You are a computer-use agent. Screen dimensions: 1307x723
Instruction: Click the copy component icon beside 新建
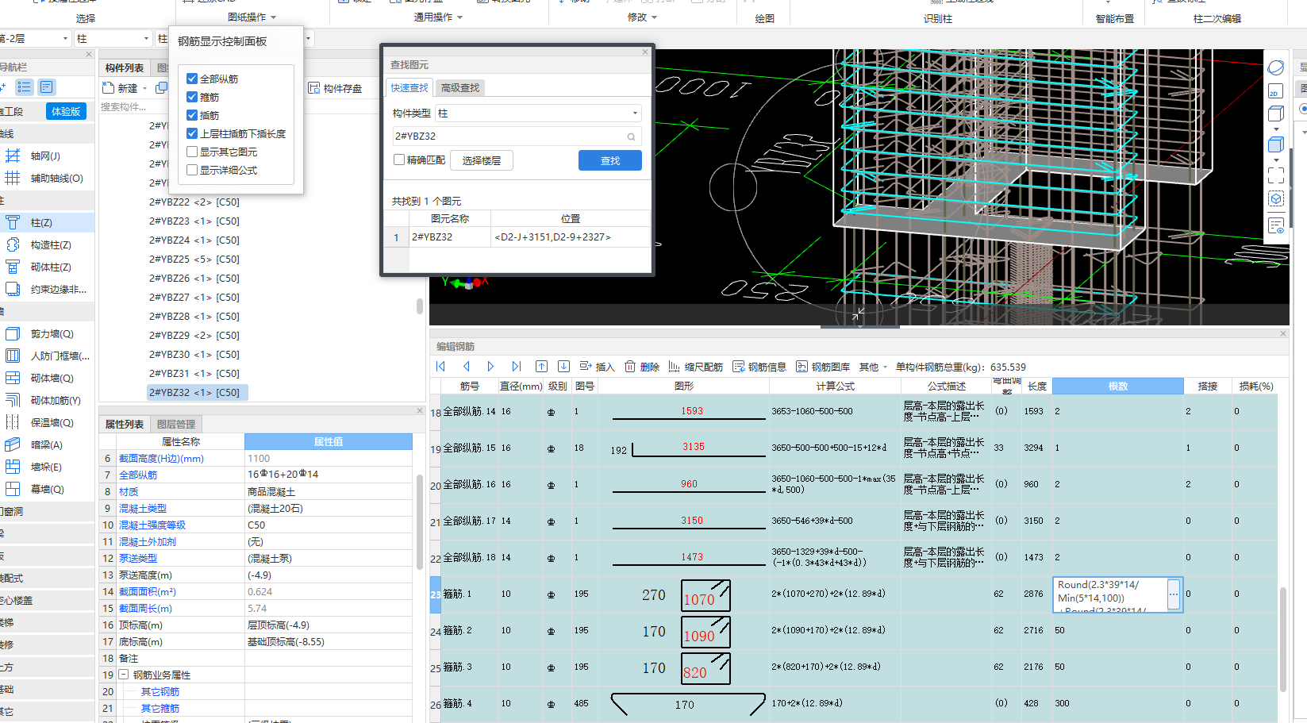coord(162,88)
